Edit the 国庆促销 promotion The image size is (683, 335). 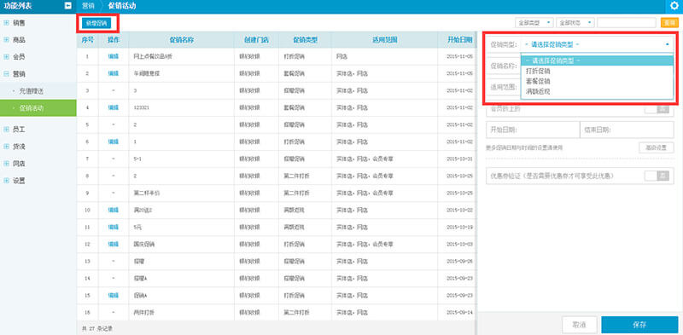tap(114, 244)
